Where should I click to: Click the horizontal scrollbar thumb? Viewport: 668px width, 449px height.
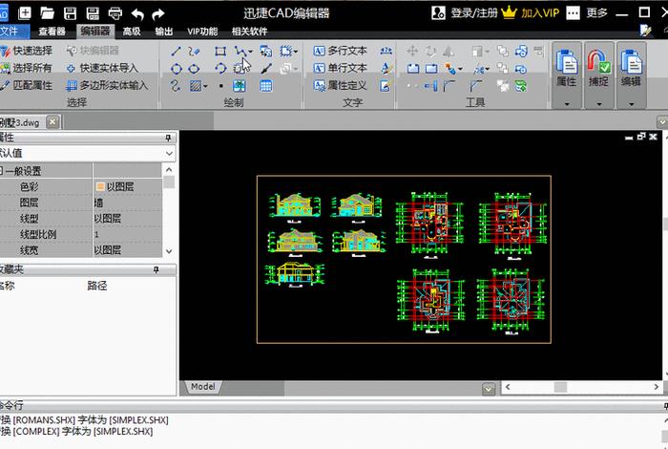tap(560, 387)
